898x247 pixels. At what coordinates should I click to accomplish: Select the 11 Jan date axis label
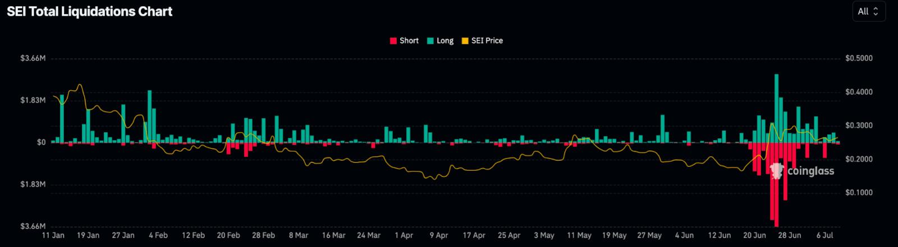click(53, 235)
